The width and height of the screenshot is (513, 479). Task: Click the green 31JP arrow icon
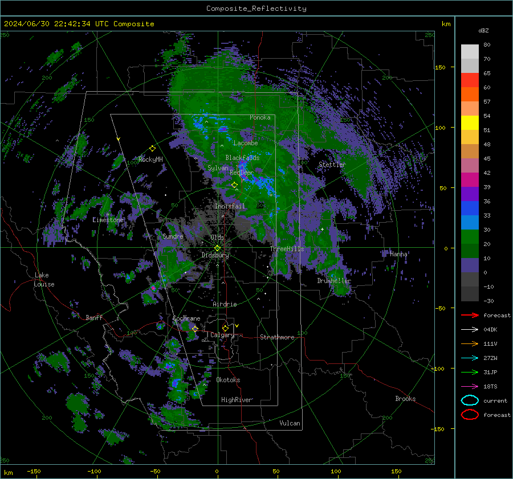click(470, 372)
